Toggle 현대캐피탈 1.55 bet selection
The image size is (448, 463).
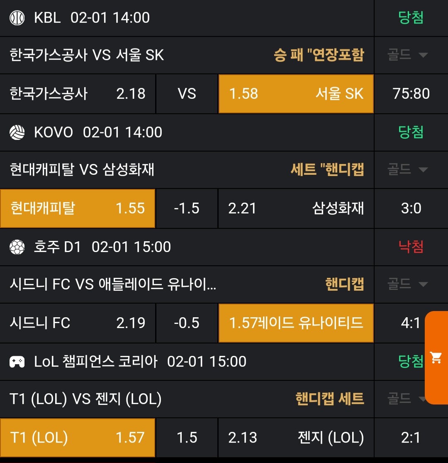point(78,208)
